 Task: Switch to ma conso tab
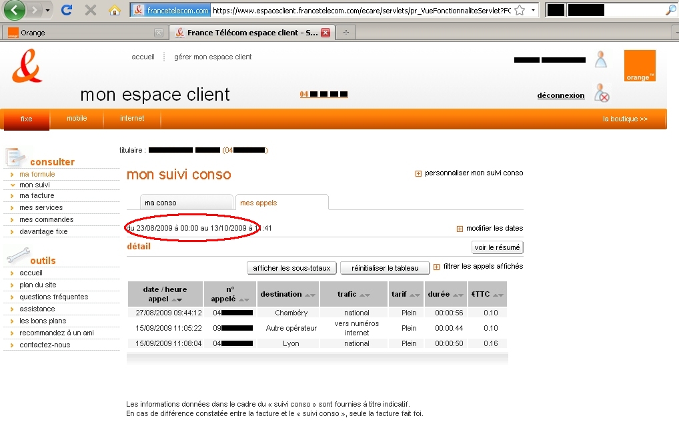[x=187, y=203]
